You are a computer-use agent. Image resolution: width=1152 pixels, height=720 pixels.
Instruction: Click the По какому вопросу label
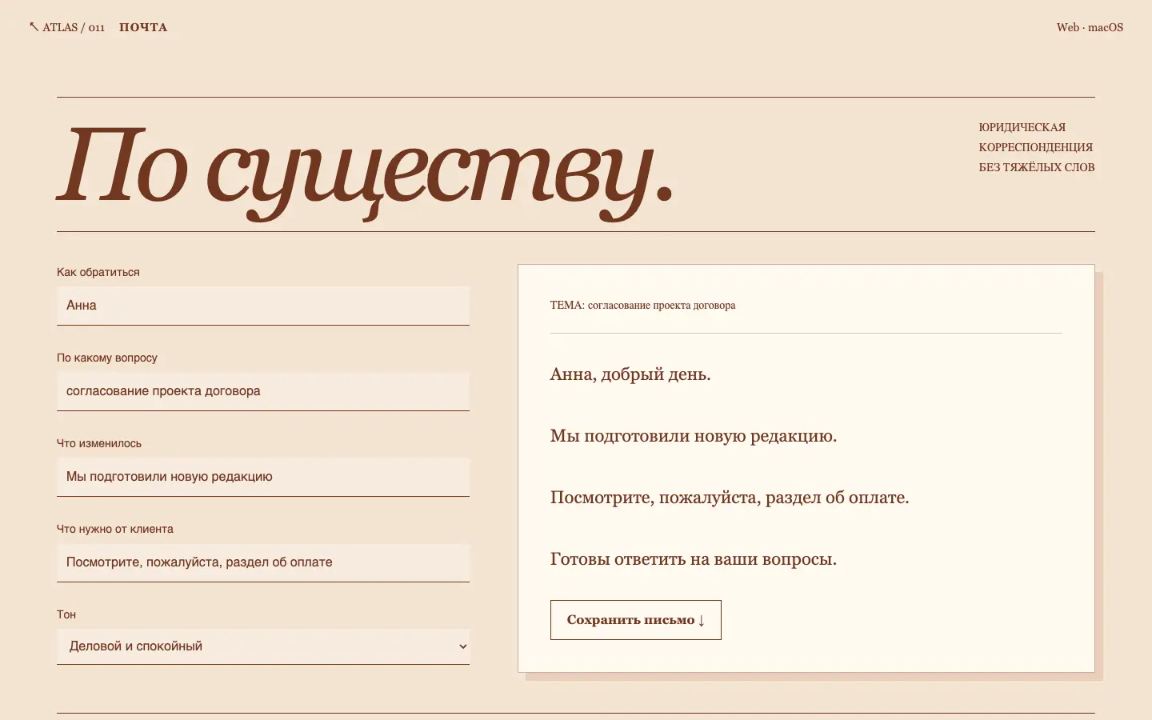pos(107,358)
